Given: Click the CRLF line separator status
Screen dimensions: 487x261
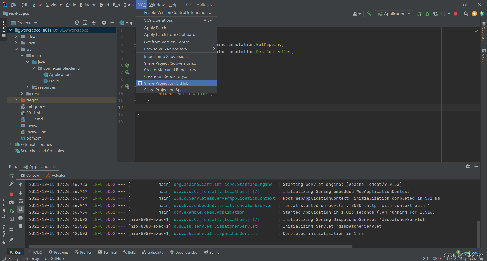Looking at the screenshot, I should 437,258.
